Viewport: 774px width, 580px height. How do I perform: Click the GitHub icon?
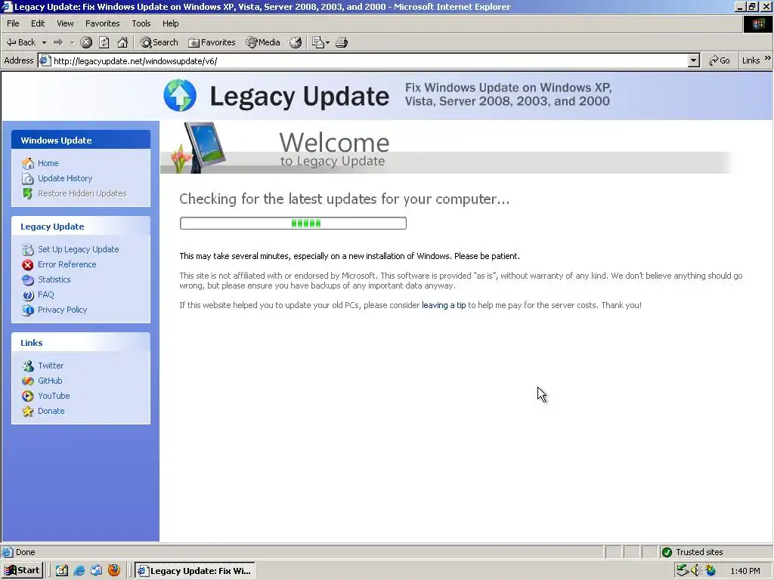pyautogui.click(x=28, y=381)
